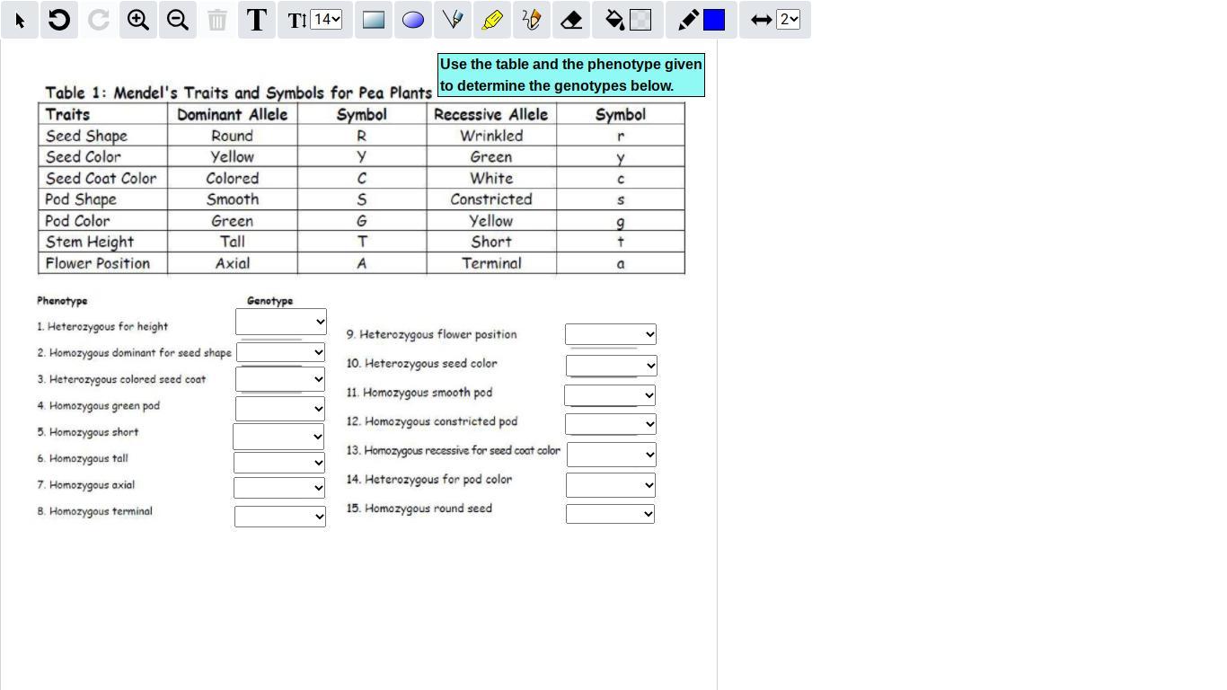Zoom out with the magnifier minus
Viewport: 1227px width, 690px height.
point(178,20)
